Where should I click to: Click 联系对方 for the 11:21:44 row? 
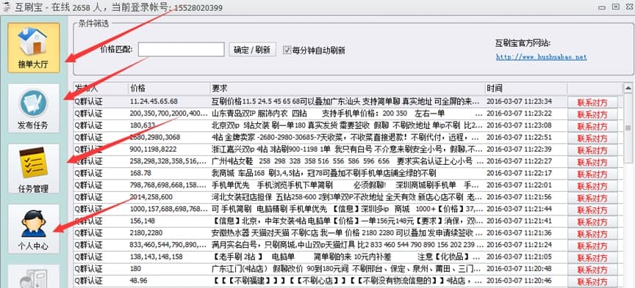click(592, 210)
